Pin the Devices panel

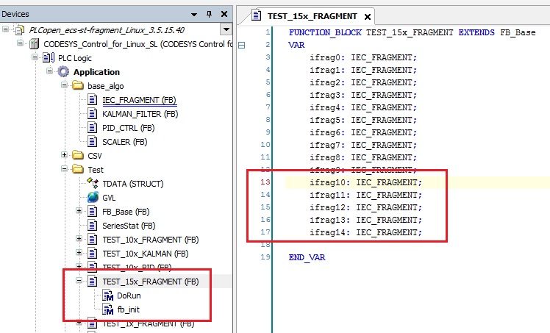210,14
